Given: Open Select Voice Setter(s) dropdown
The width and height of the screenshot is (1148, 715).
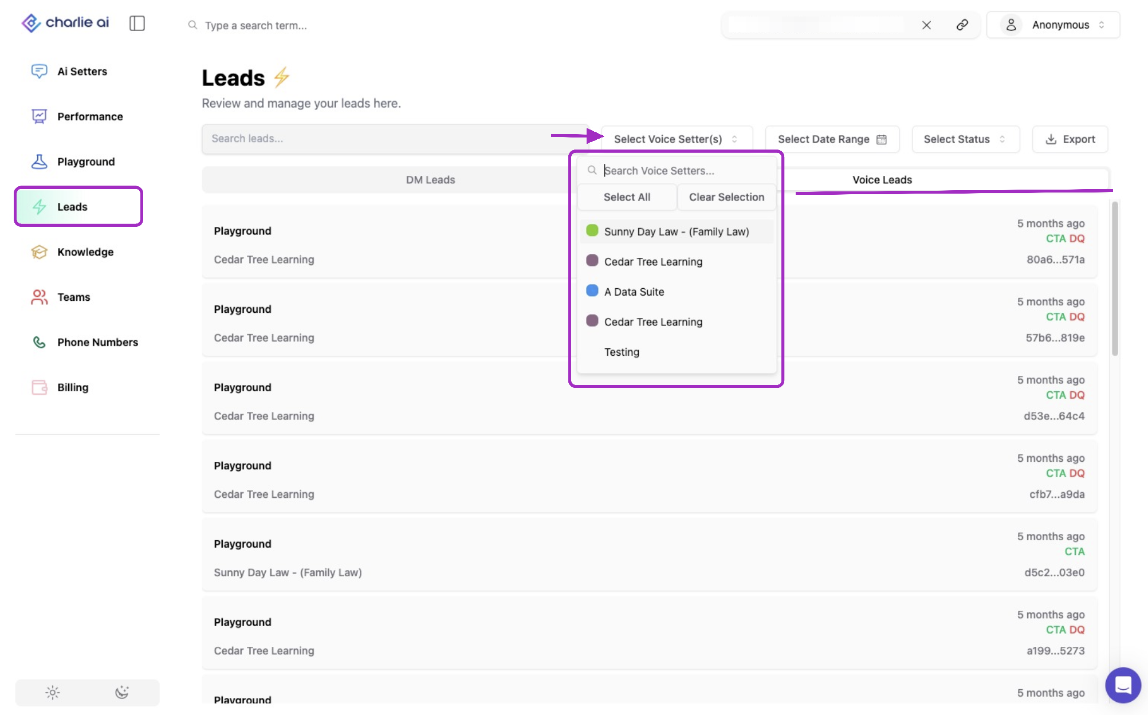Looking at the screenshot, I should click(x=677, y=139).
